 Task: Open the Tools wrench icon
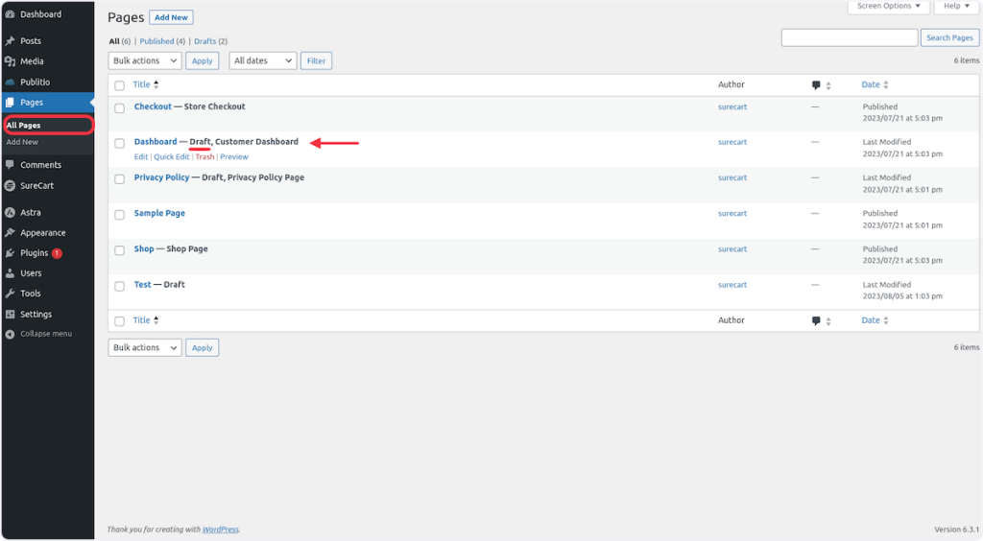[10, 294]
